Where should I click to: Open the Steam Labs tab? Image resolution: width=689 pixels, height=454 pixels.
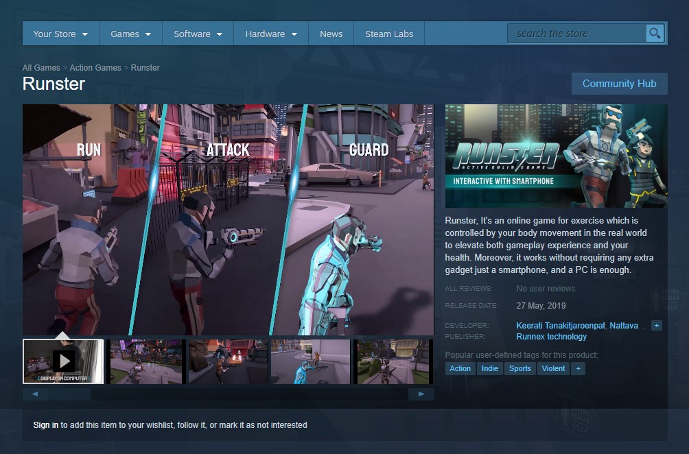(x=389, y=34)
